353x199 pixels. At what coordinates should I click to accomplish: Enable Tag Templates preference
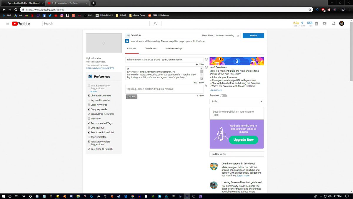click(x=89, y=137)
